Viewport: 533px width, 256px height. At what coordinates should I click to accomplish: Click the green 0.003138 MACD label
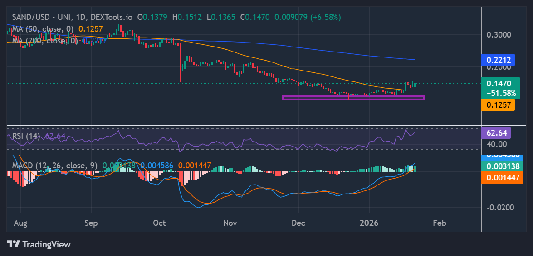(502, 166)
